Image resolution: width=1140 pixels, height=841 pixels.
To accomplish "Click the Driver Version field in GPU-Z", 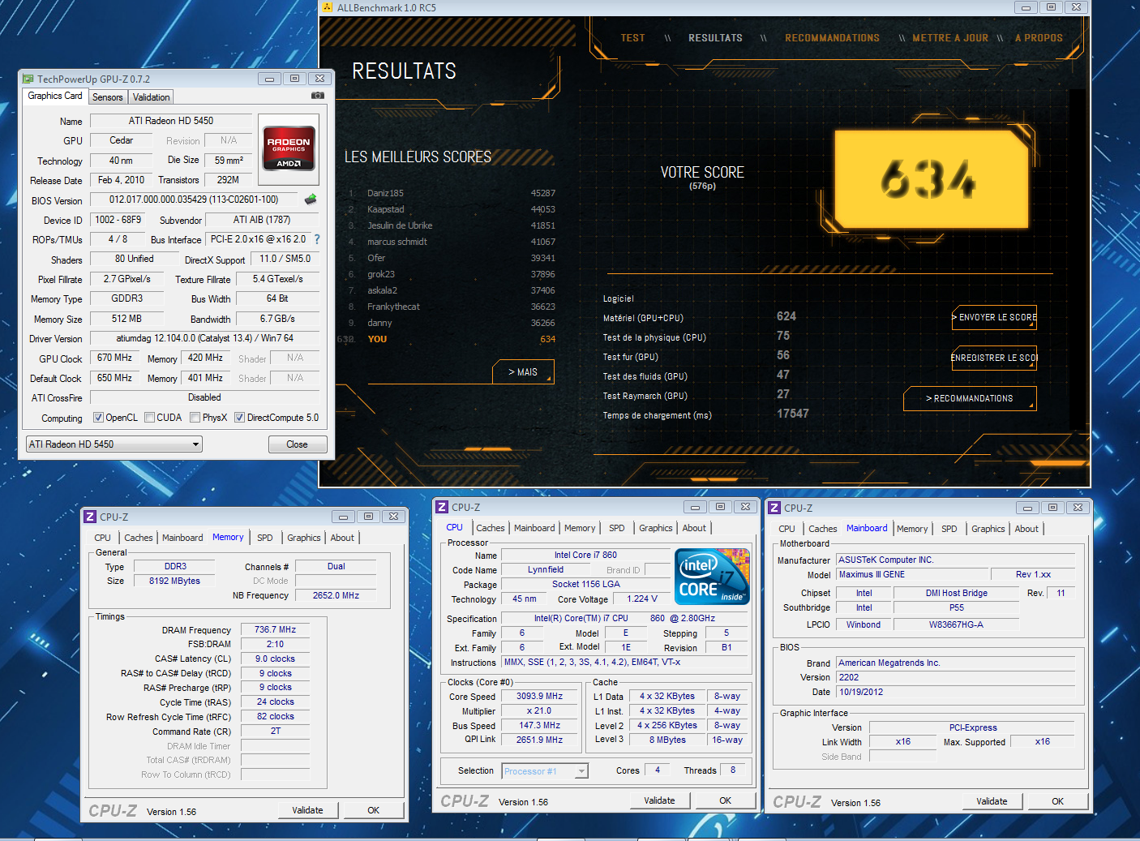I will [x=204, y=338].
